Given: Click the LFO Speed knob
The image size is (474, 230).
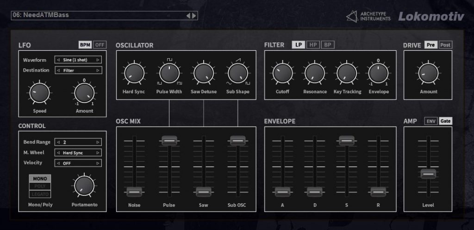Looking at the screenshot, I should [x=40, y=92].
